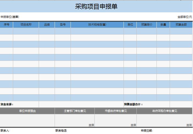Click the 市委政府审批意见 header
This screenshot has height=134, width=193.
pos(116,111)
